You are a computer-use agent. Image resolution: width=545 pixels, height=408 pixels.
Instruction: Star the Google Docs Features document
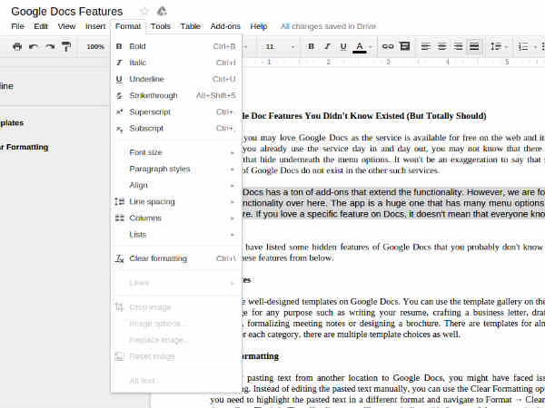point(144,11)
